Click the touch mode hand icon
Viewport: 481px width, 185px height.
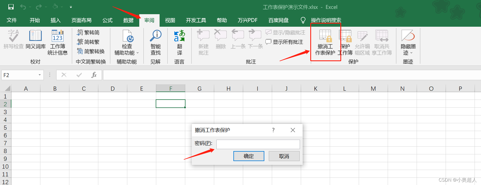[x=55, y=7]
